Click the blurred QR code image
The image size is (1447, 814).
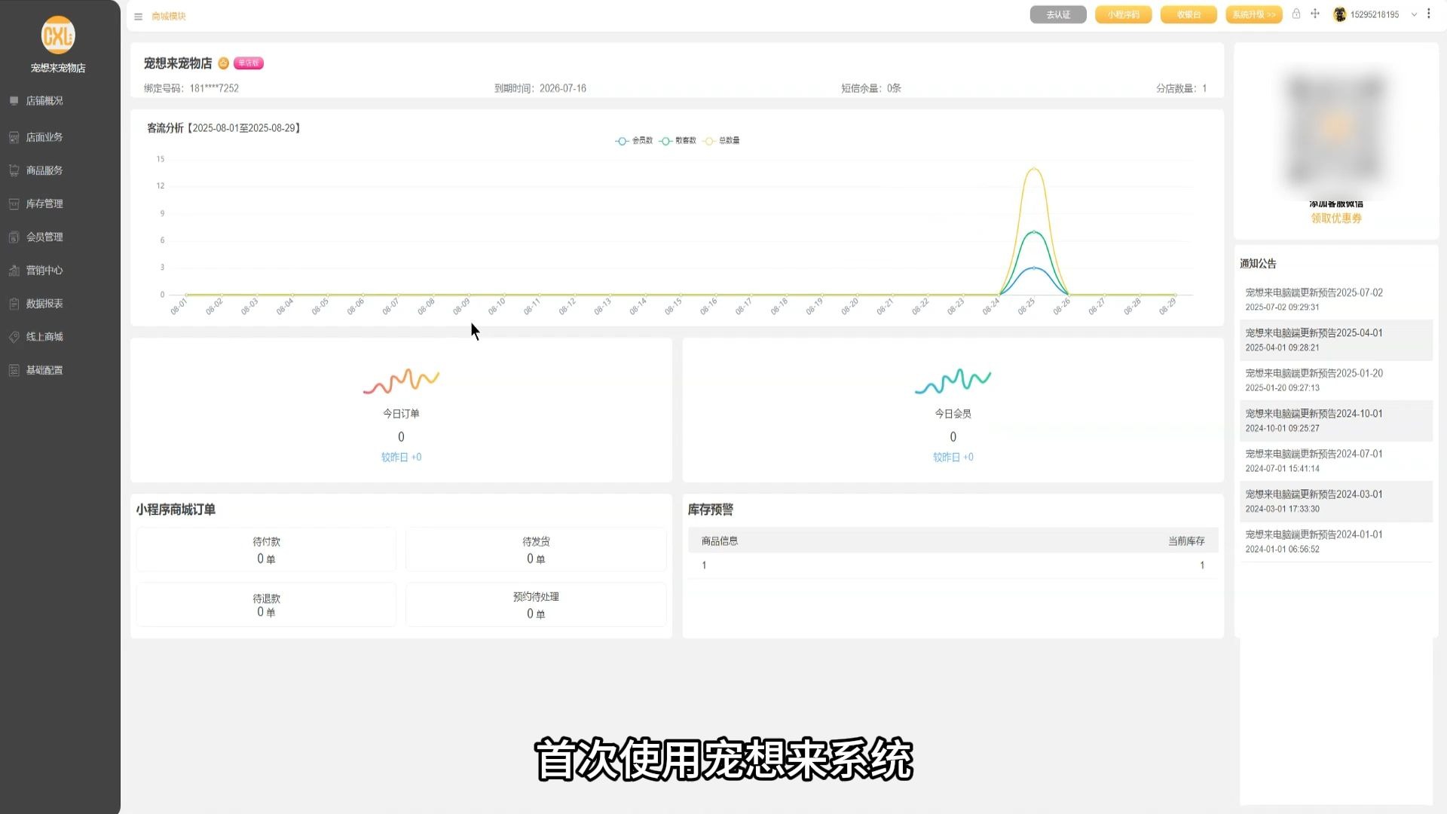coord(1335,130)
